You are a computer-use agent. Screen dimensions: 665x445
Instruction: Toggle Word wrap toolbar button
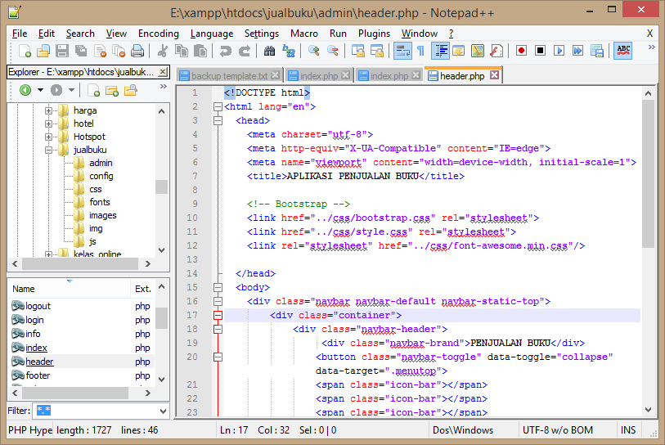[x=402, y=51]
